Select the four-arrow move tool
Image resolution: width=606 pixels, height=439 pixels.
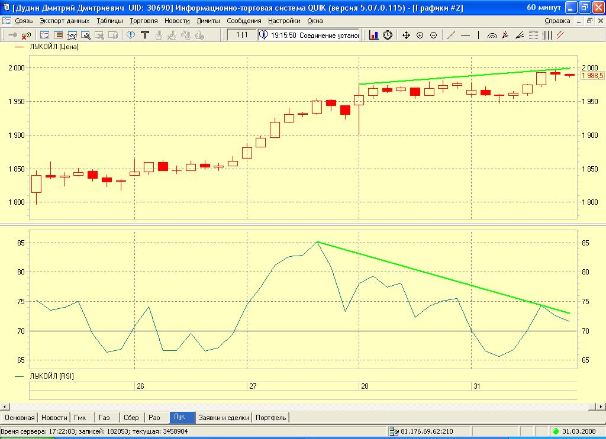pyautogui.click(x=406, y=35)
